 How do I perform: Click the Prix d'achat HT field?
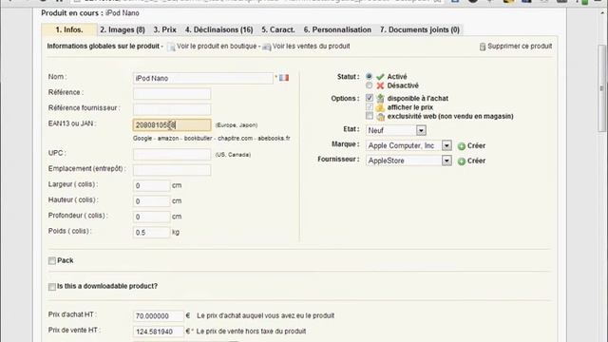[158, 316]
